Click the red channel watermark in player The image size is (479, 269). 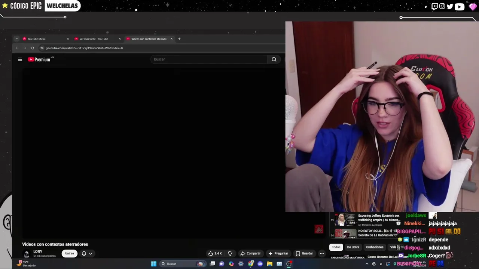(319, 229)
